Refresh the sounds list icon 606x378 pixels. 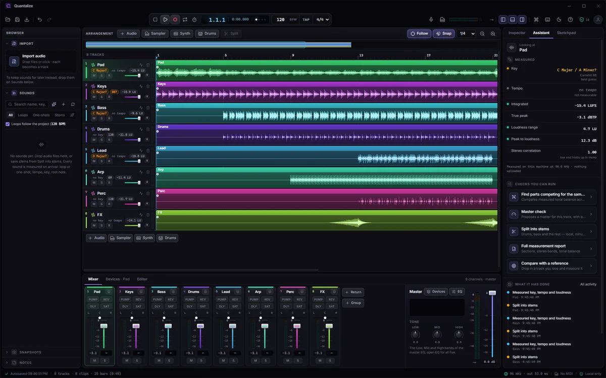pos(73,104)
